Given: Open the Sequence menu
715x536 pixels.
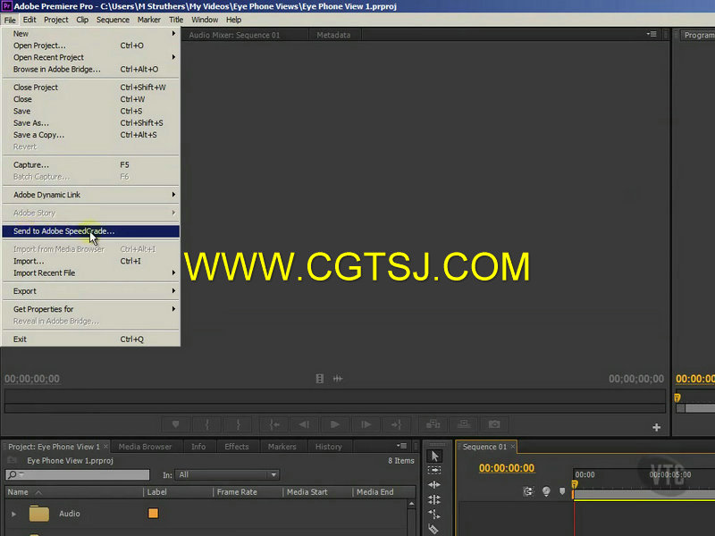Looking at the screenshot, I should [x=113, y=20].
